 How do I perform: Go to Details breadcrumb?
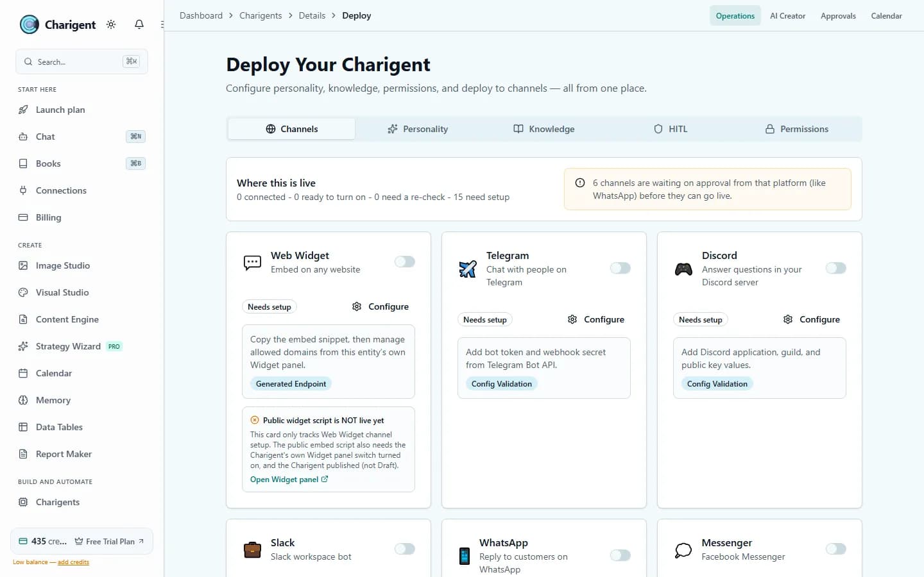tap(312, 15)
